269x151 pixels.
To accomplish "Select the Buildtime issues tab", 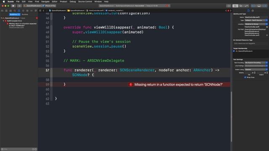I will coord(15,14).
